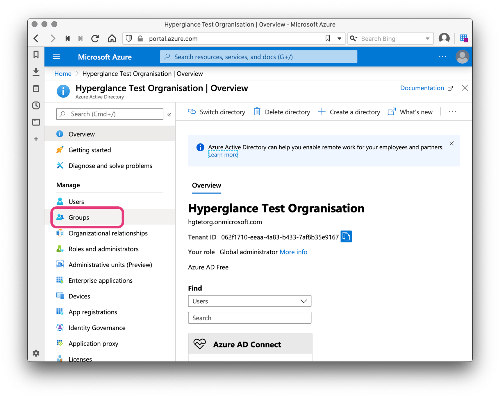Open Identity Governance

pyautogui.click(x=110, y=328)
